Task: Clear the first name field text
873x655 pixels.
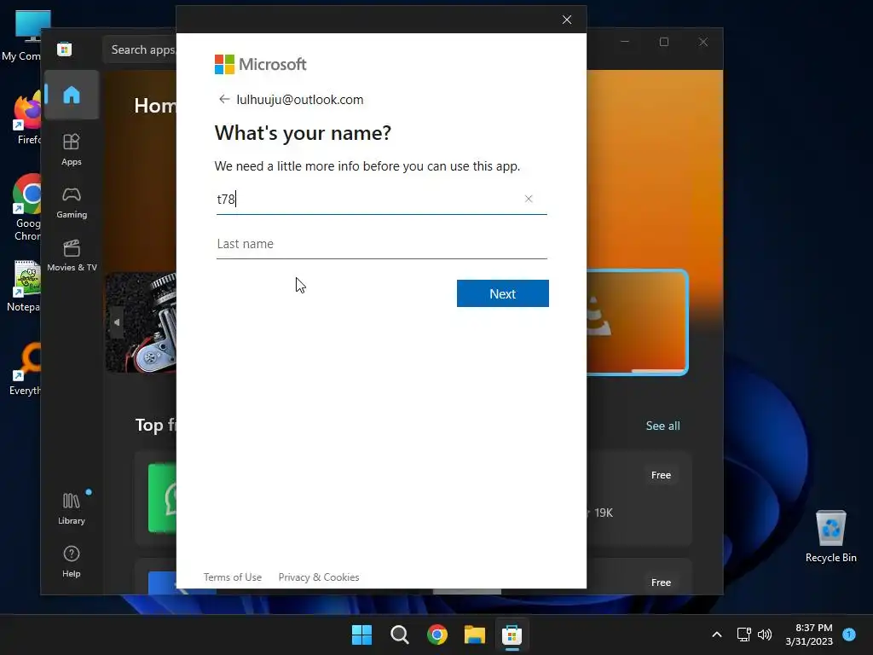Action: tap(529, 199)
